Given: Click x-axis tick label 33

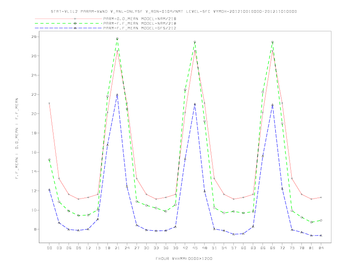Looking at the screenshot, I should coord(156,248).
